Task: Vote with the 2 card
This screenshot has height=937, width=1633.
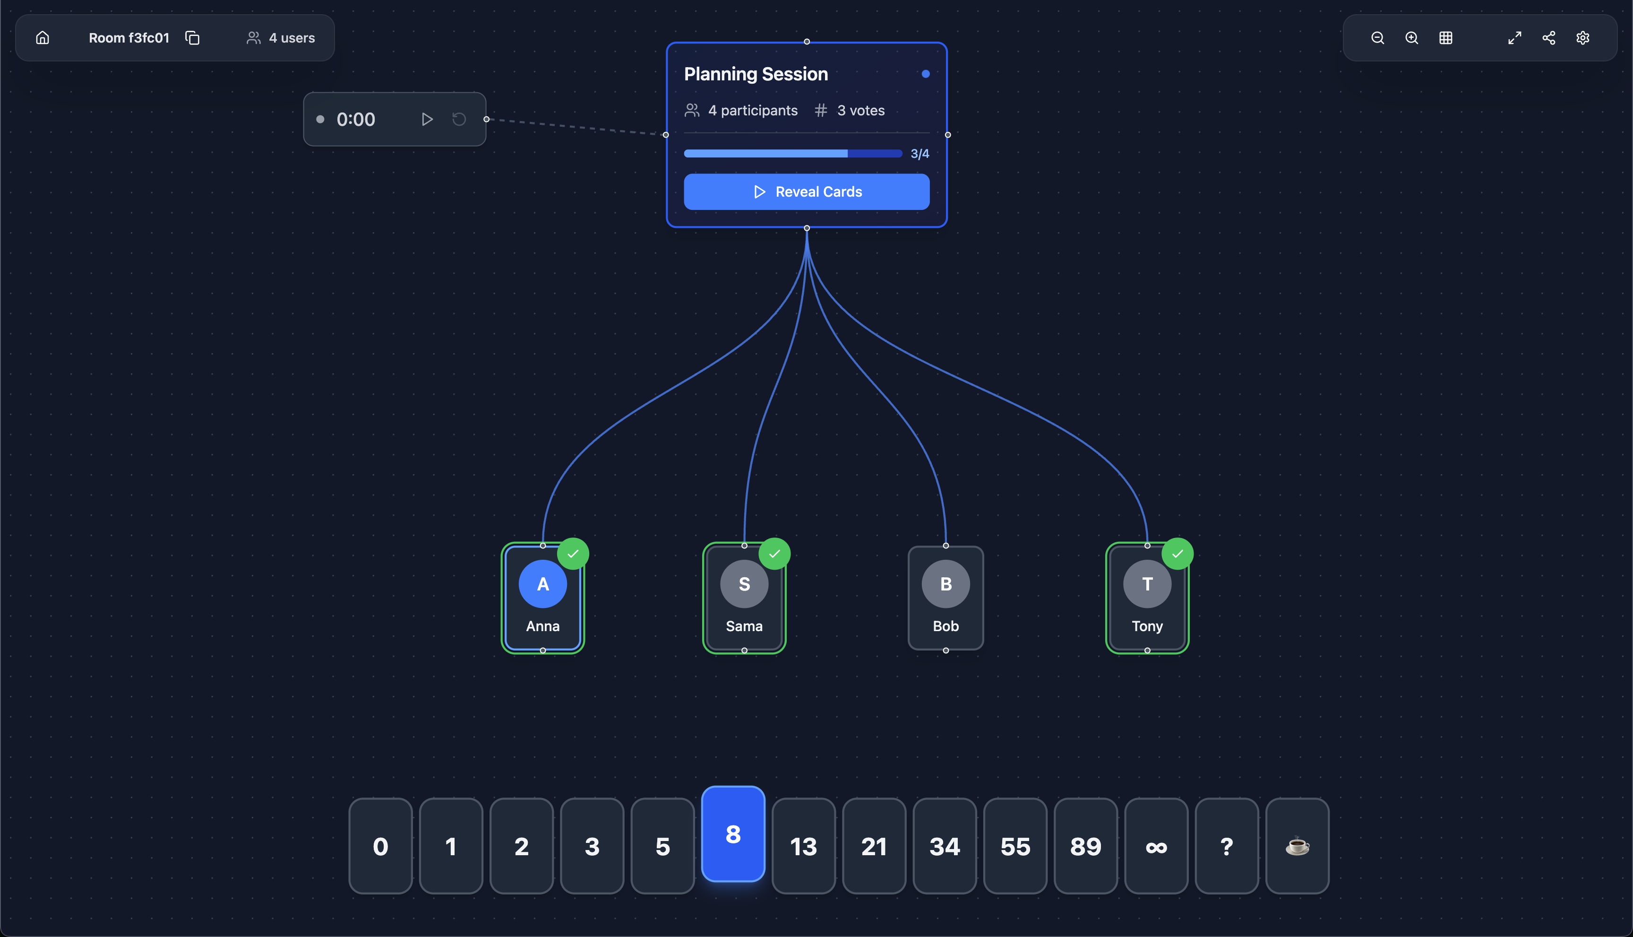Action: pyautogui.click(x=522, y=846)
